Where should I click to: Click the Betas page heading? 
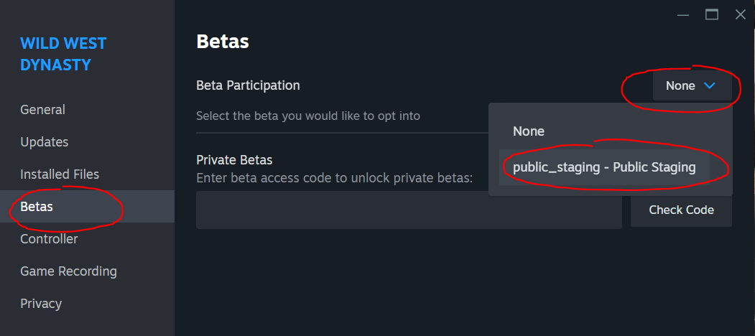(x=223, y=42)
